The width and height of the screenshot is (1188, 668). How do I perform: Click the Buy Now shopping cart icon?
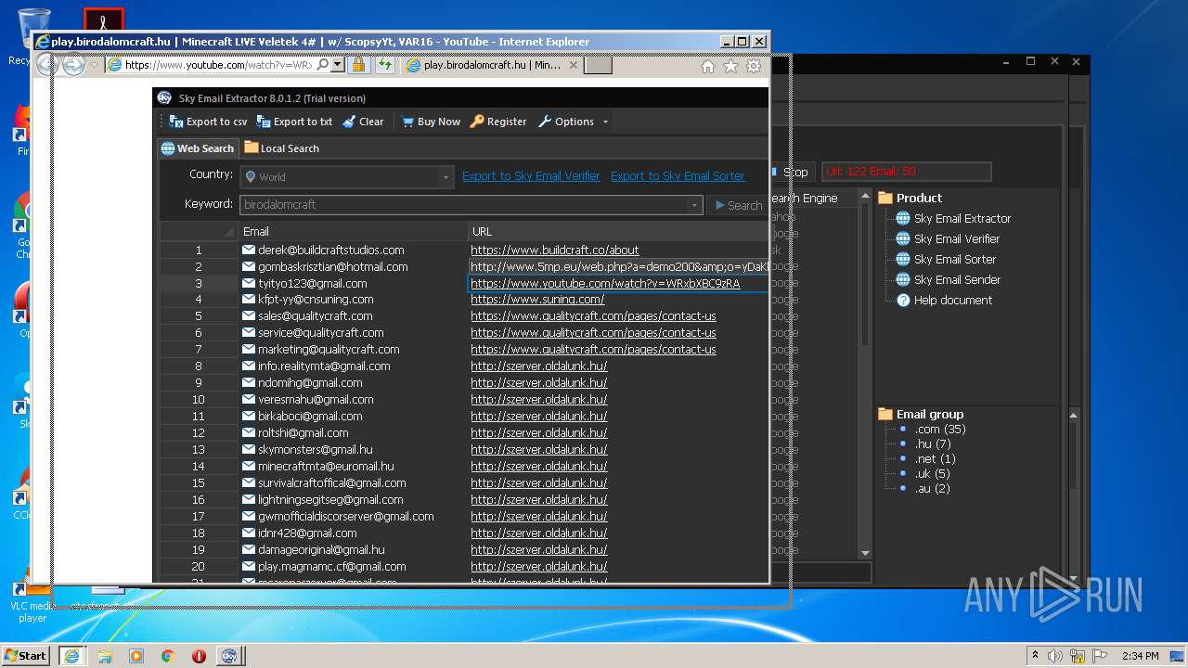point(407,122)
